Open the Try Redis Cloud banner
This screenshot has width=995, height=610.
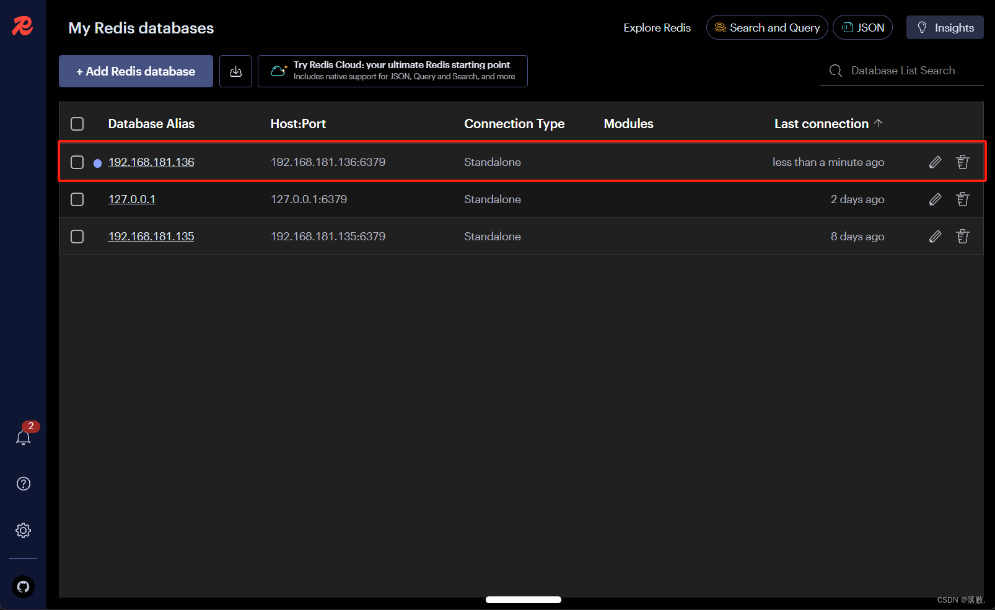(393, 71)
